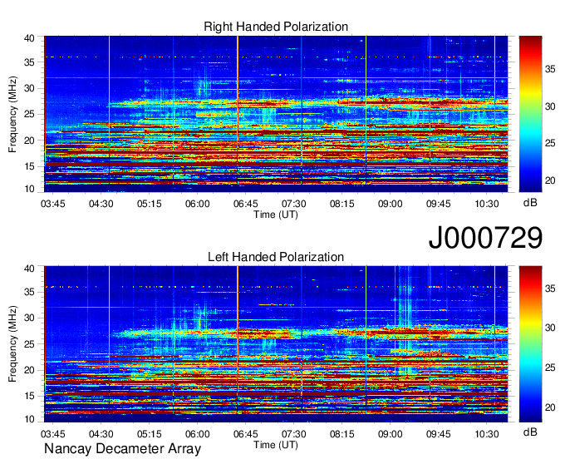This screenshot has height=459, width=565.
Task: Click Time (UT) label under Right Handed plot
Action: [x=276, y=215]
